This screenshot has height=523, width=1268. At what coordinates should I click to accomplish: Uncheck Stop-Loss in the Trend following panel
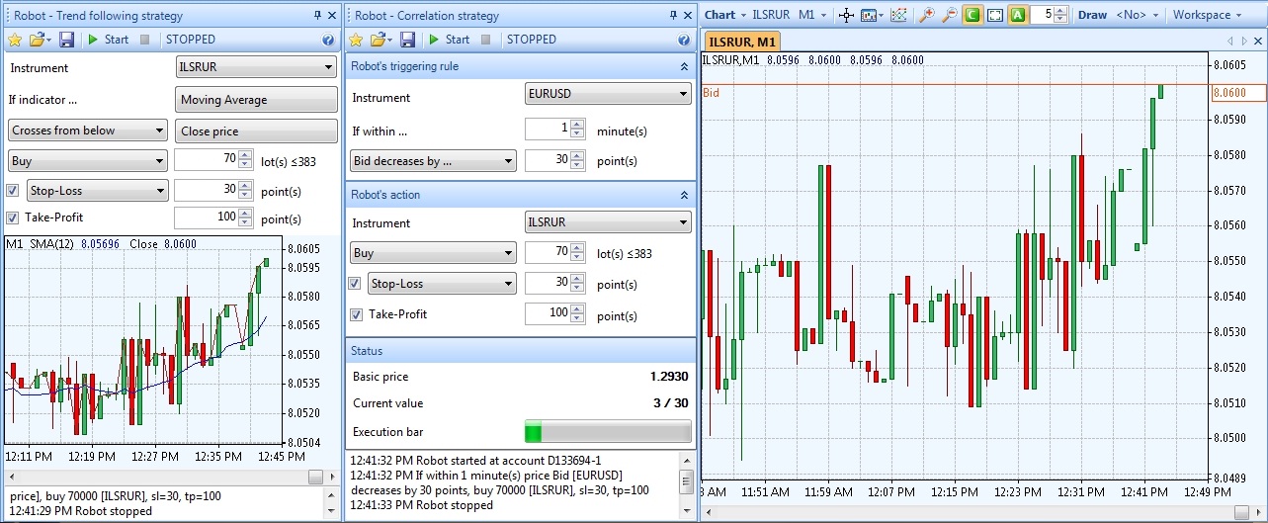pyautogui.click(x=13, y=191)
